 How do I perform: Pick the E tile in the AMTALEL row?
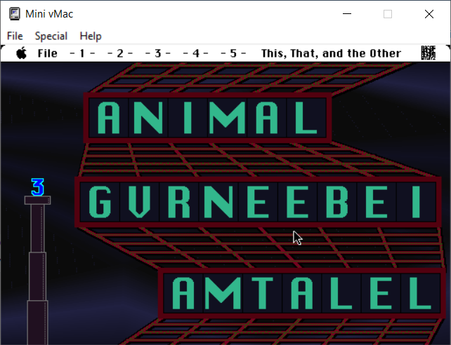[381, 293]
